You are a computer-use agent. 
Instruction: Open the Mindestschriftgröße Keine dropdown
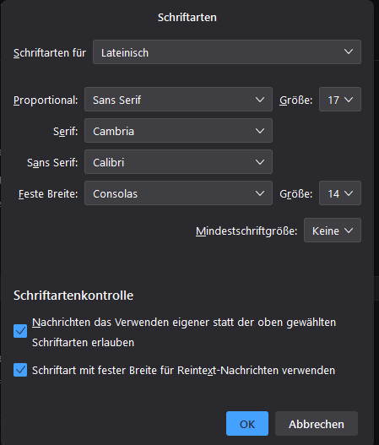333,231
